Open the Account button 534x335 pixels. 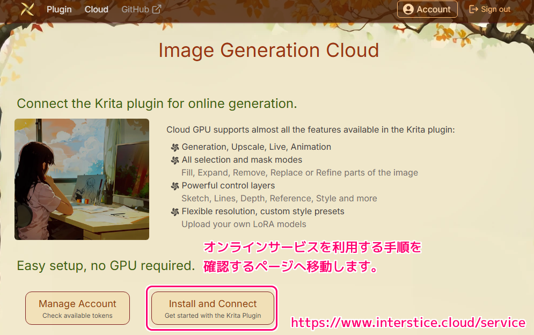427,9
